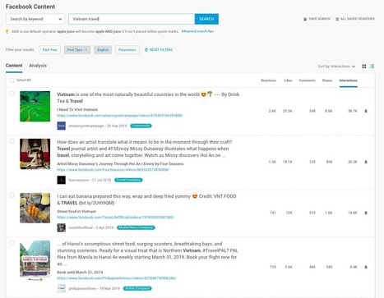This screenshot has height=298, width=384.
Task: Sort by Interactions column header
Action: pos(348,80)
